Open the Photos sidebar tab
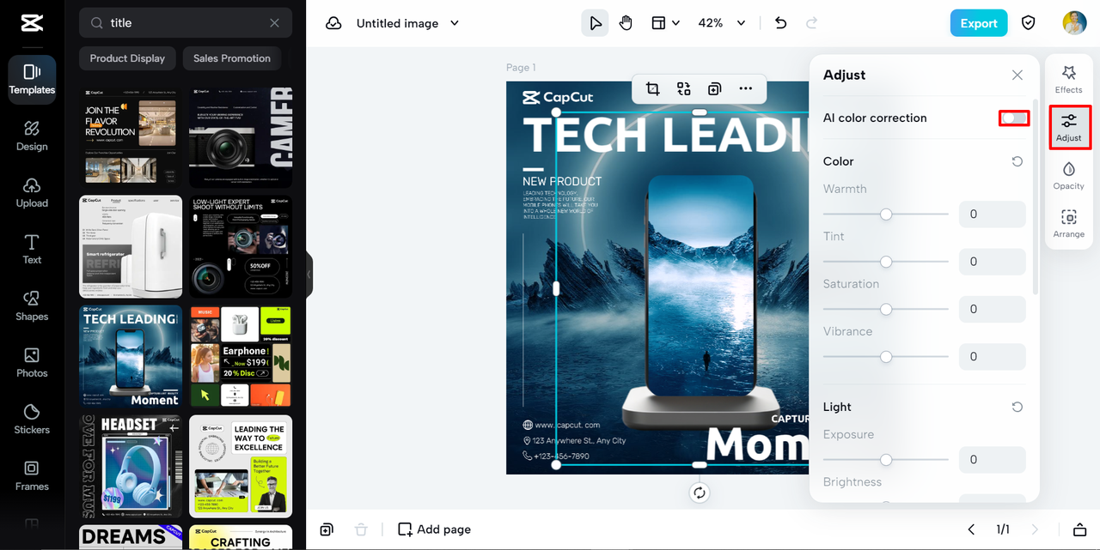Viewport: 1100px width, 550px height. (32, 363)
